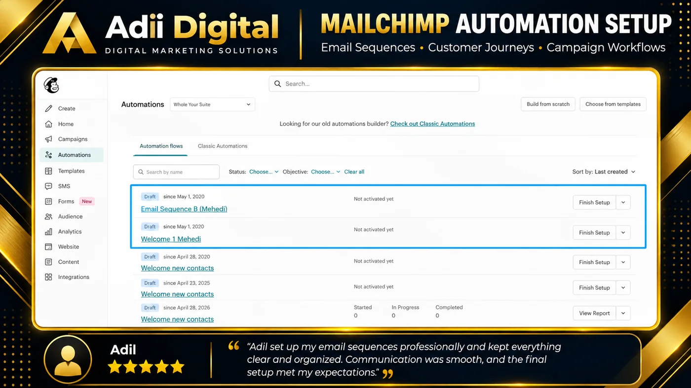Open the Objective Choose filter dropdown
Viewport: 691px width, 388px height.
point(325,172)
